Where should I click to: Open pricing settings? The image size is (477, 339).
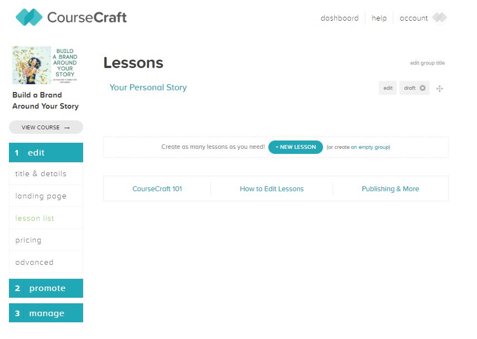tap(46, 240)
